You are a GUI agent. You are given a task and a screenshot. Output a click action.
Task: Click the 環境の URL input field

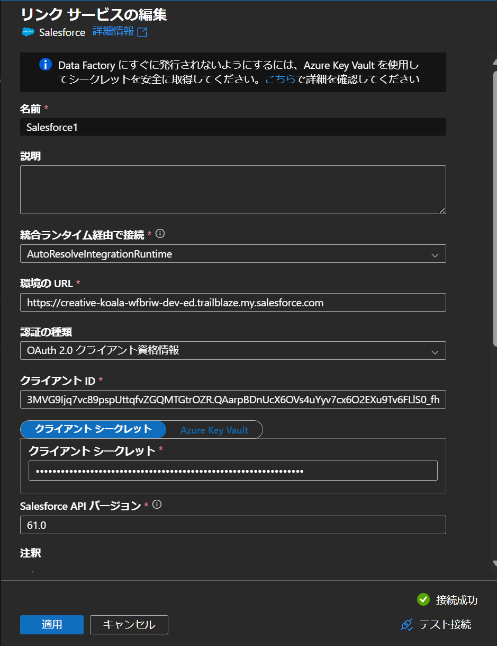(x=233, y=303)
